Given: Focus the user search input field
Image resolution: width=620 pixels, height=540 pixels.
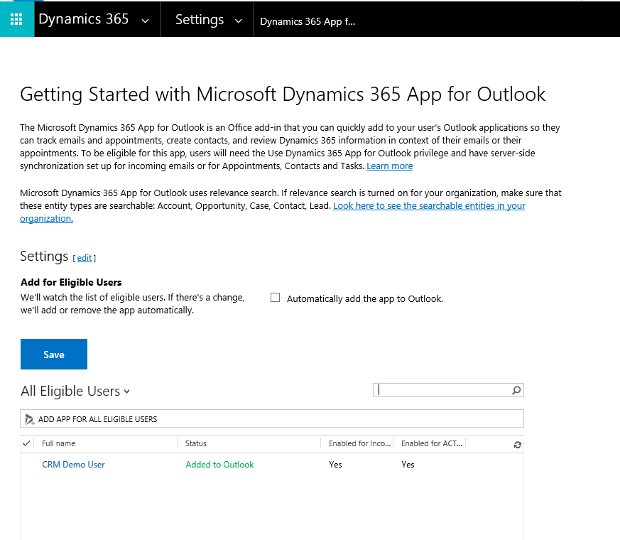Looking at the screenshot, I should (x=442, y=391).
